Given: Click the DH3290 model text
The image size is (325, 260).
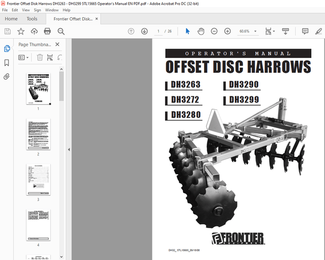Looking at the screenshot, I should (244, 85).
